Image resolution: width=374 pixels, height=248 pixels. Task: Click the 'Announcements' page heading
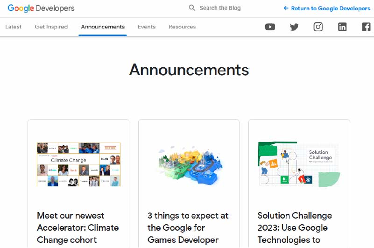coord(189,70)
